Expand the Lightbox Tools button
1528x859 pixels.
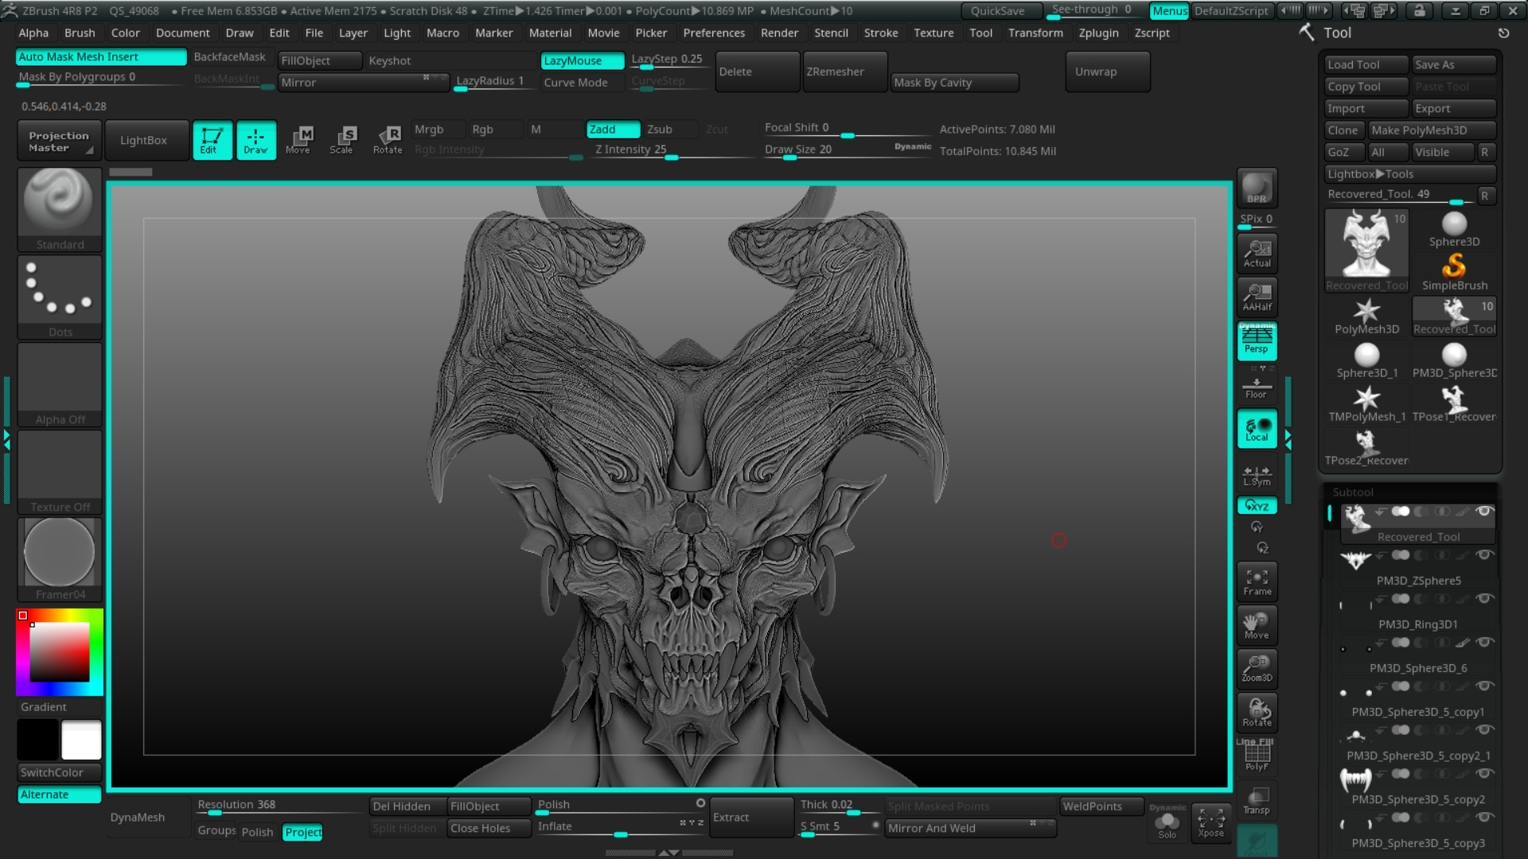point(1409,174)
